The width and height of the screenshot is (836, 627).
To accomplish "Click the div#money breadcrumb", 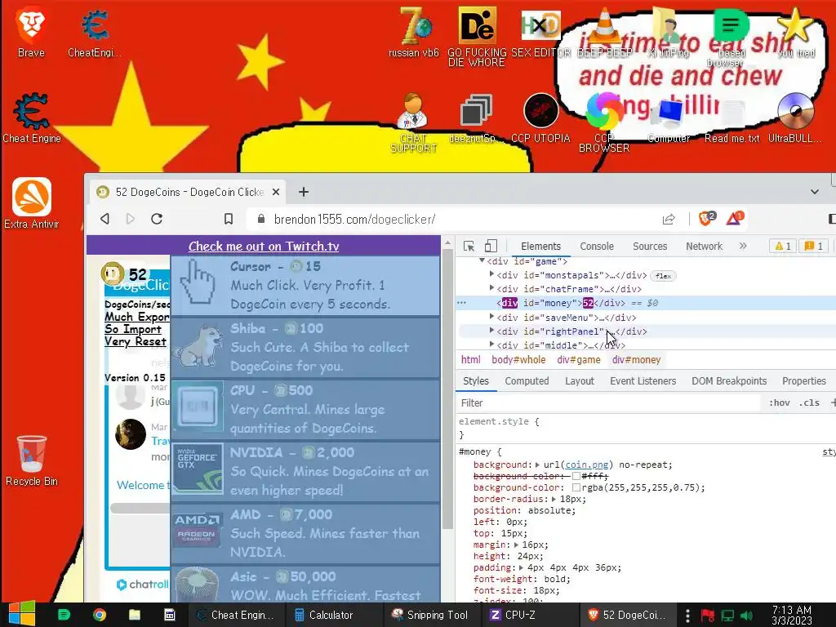I will click(636, 360).
